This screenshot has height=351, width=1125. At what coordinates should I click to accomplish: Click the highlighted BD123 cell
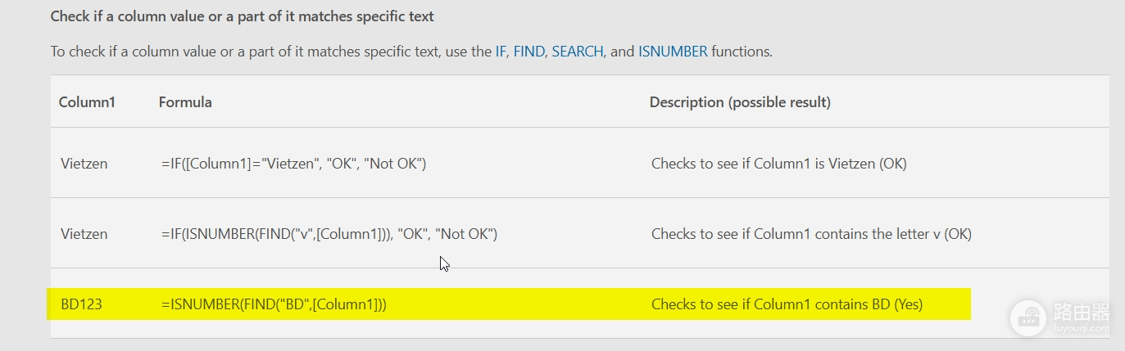click(81, 304)
